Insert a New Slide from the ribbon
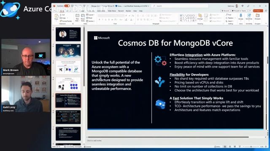Screen dimensions: 270x151 pyautogui.click(x=77, y=18)
